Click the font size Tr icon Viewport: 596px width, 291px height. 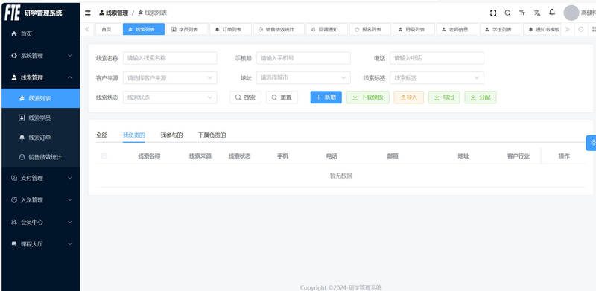pyautogui.click(x=522, y=13)
